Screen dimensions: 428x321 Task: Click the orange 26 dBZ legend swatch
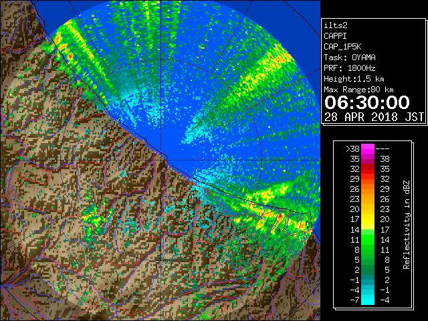coord(368,189)
